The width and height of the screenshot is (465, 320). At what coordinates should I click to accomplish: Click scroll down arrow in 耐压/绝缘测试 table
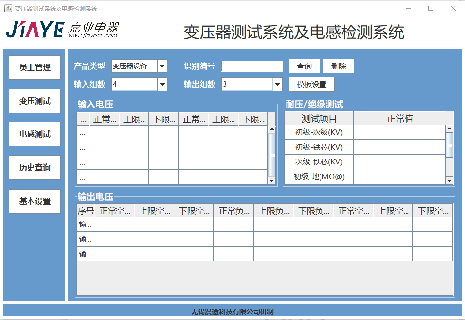(449, 181)
